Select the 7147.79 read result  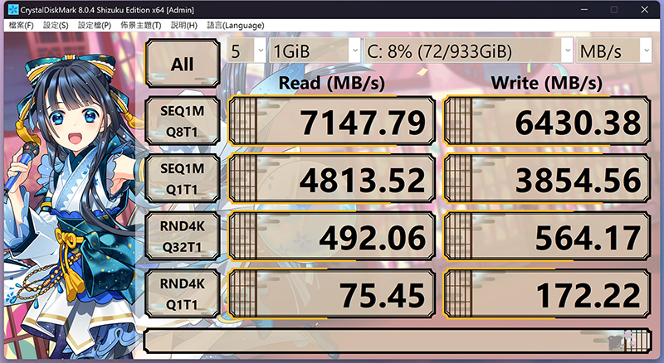332,121
